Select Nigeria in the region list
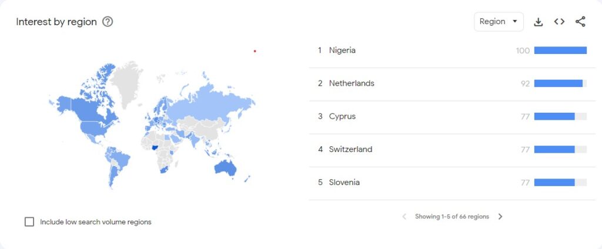Image resolution: width=602 pixels, height=249 pixels. pyautogui.click(x=342, y=51)
